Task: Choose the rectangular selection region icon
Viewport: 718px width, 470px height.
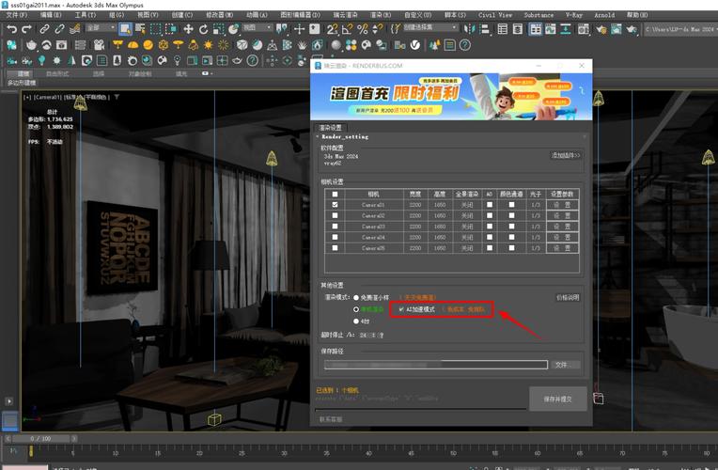Action: 156,29
